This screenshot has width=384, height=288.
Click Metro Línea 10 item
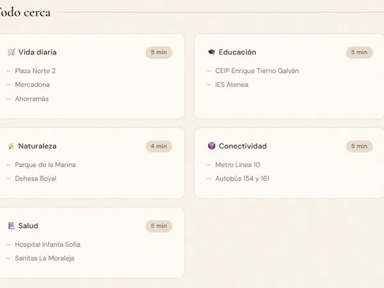pos(237,164)
